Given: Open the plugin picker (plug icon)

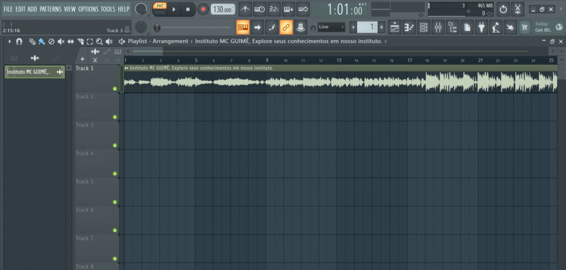Looking at the screenshot, I should coord(481,27).
